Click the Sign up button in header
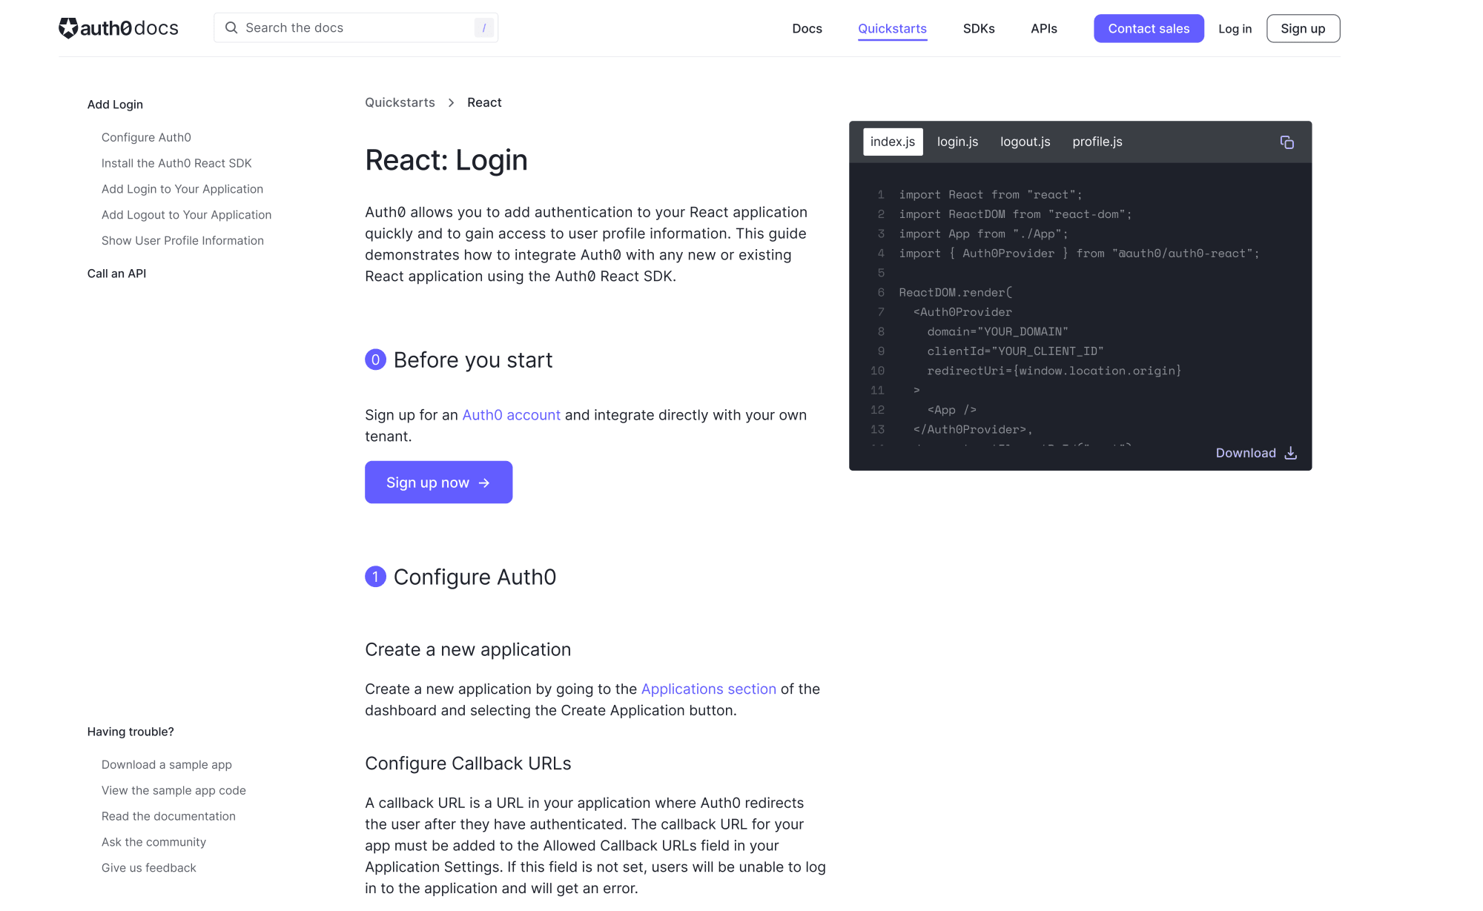Image resolution: width=1483 pixels, height=911 pixels. (1303, 29)
